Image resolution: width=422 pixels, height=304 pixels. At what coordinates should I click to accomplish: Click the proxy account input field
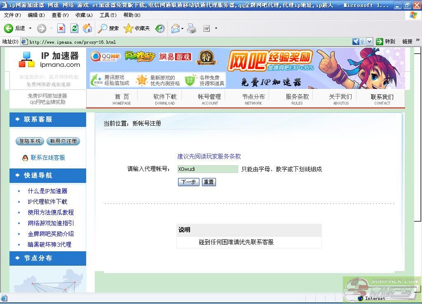click(x=208, y=169)
